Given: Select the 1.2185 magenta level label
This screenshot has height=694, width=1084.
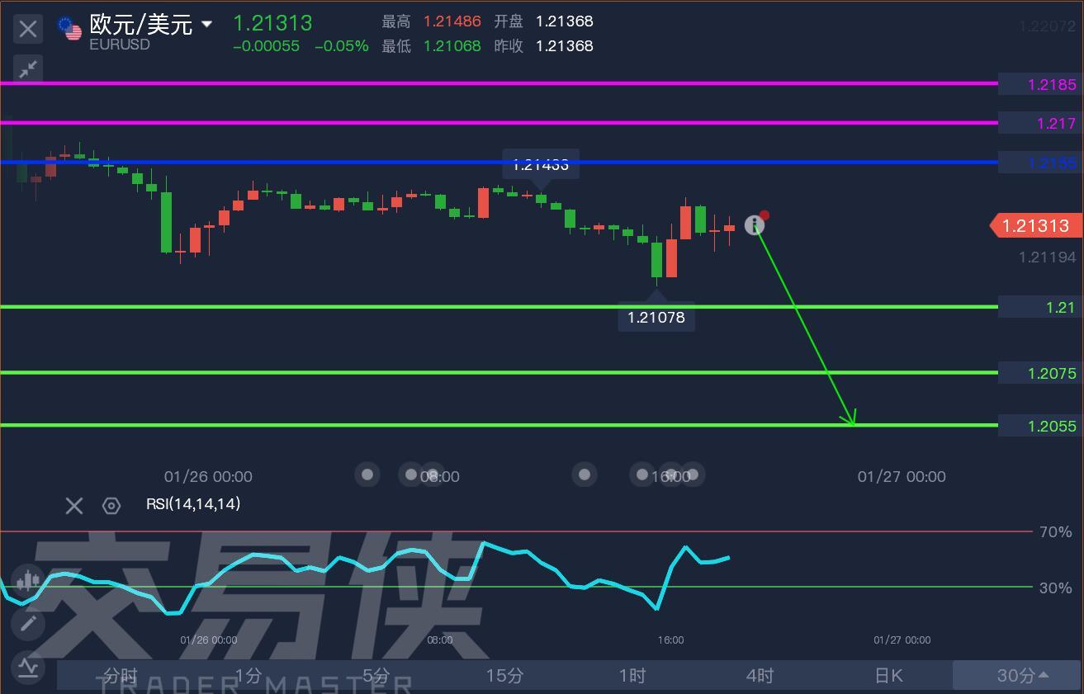Looking at the screenshot, I should coord(1040,84).
